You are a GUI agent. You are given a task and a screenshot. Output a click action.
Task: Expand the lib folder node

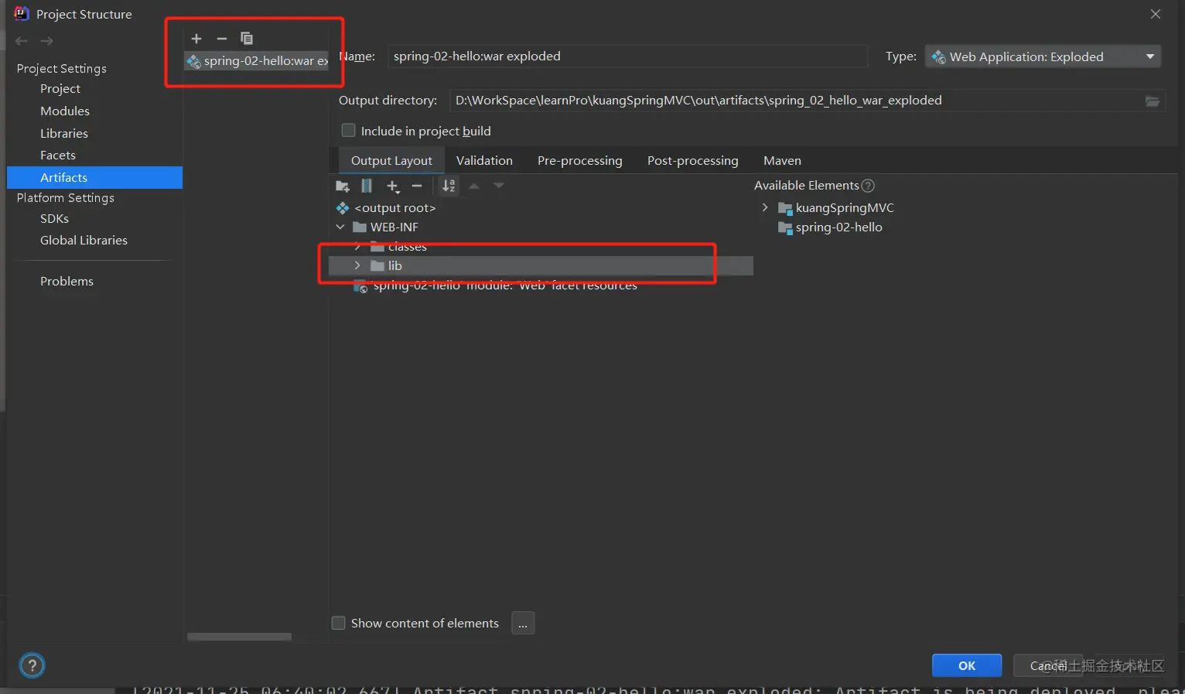click(357, 265)
